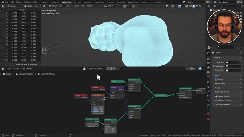This screenshot has width=244, height=137.
Task: Open the Window menu
Action: click(x=27, y=2)
